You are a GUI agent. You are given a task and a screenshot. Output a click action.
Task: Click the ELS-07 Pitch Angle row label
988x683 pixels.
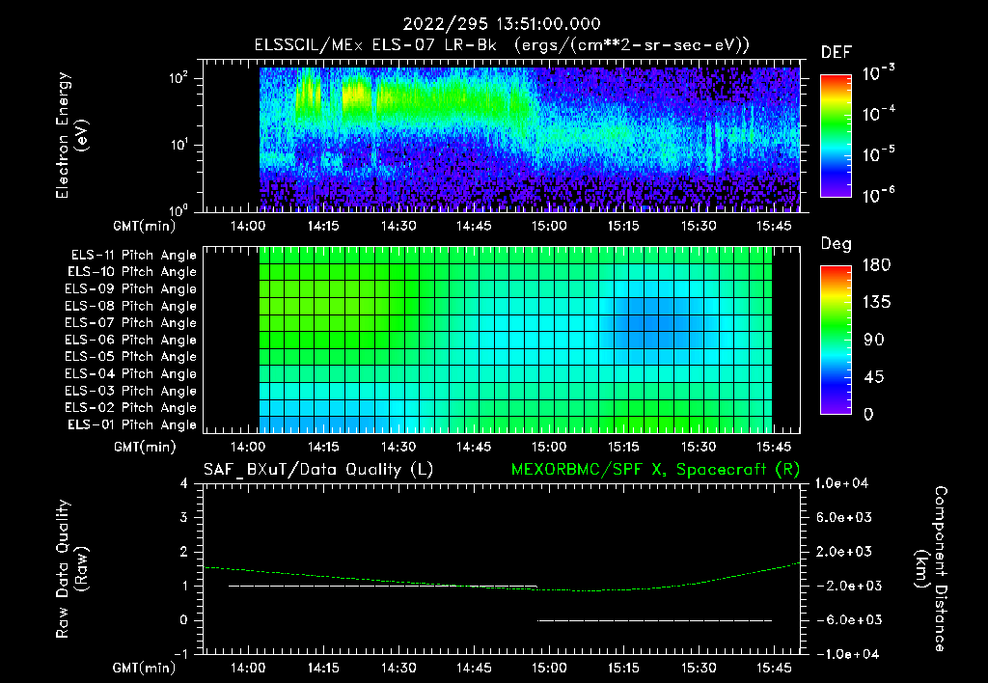131,322
